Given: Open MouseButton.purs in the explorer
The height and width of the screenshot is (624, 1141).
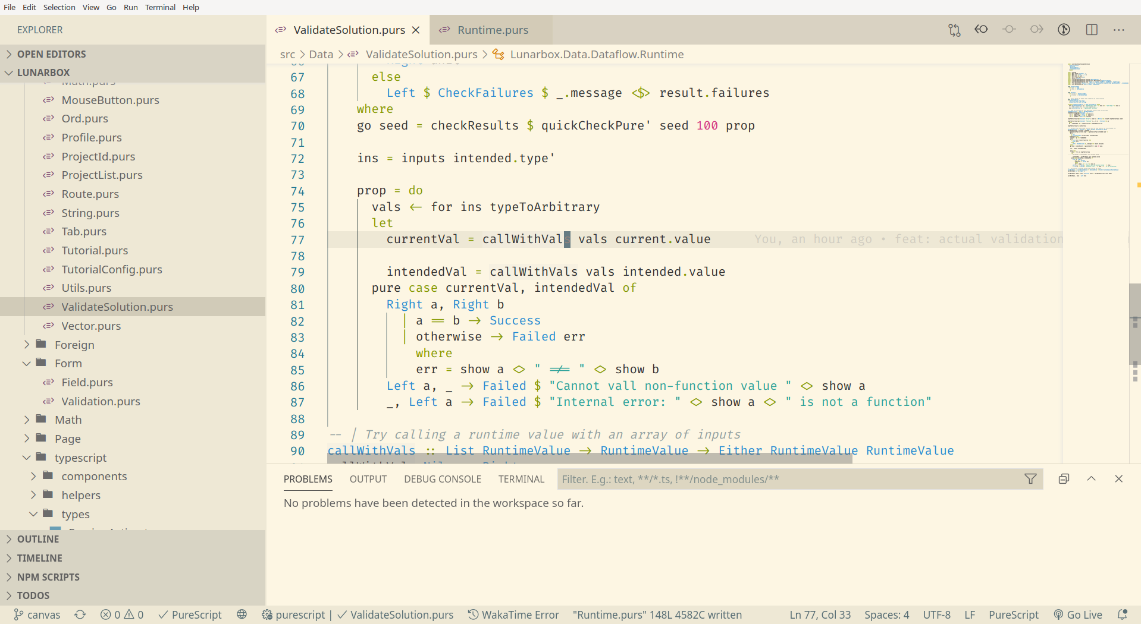Looking at the screenshot, I should [133, 100].
